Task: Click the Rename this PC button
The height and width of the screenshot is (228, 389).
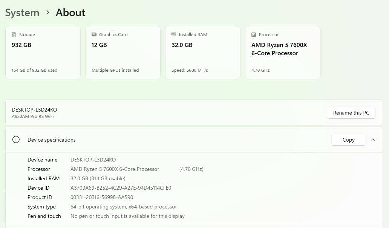Action: click(x=351, y=113)
